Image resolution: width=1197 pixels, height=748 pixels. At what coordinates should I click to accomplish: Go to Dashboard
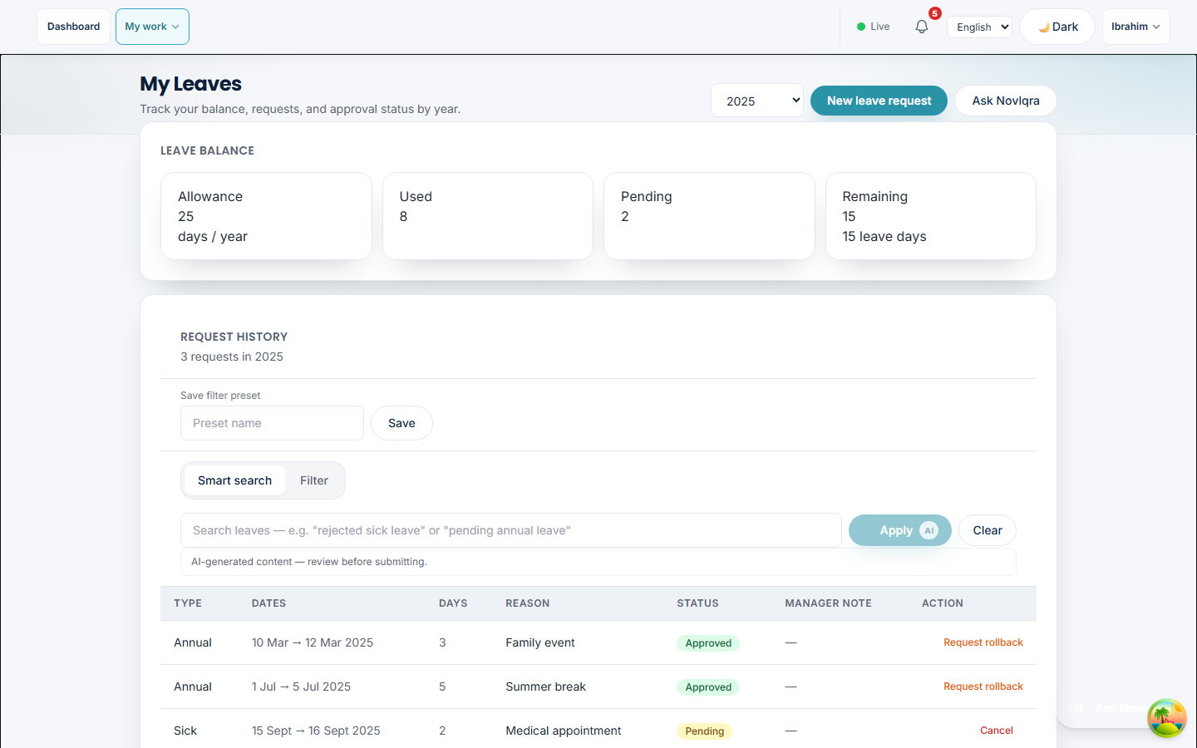coord(73,27)
